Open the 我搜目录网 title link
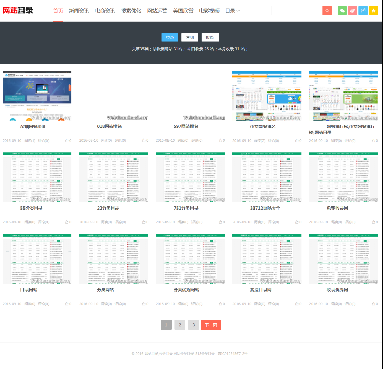Viewport: 383px width, 369px height. click(x=260, y=290)
